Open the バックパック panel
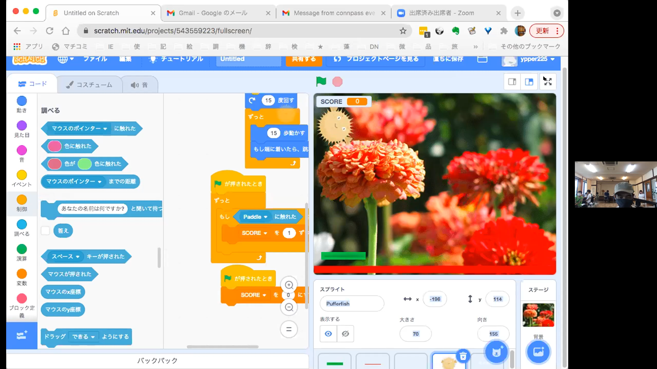This screenshot has height=369, width=657. point(157,361)
